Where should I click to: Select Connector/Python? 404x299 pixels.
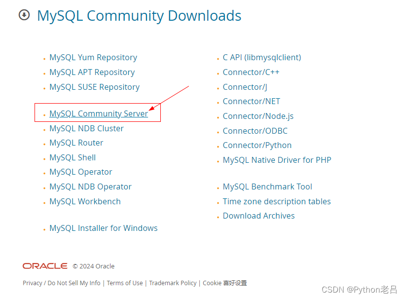tap(257, 145)
